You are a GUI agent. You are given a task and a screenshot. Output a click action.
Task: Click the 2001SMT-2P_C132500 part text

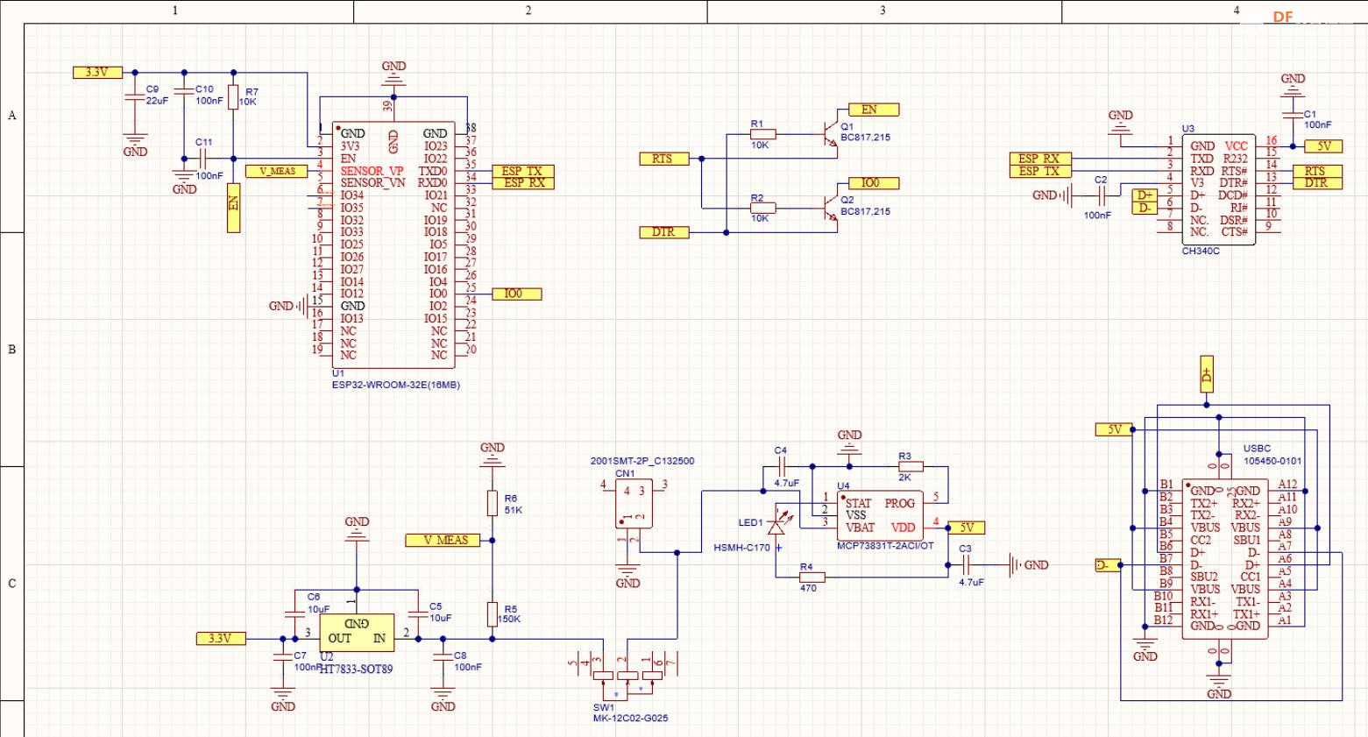(642, 460)
